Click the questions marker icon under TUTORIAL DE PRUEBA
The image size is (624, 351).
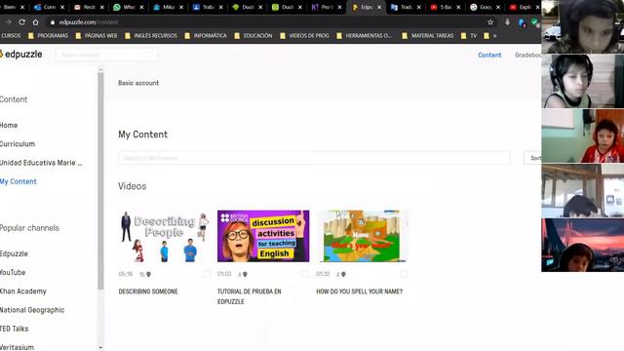pos(245,274)
